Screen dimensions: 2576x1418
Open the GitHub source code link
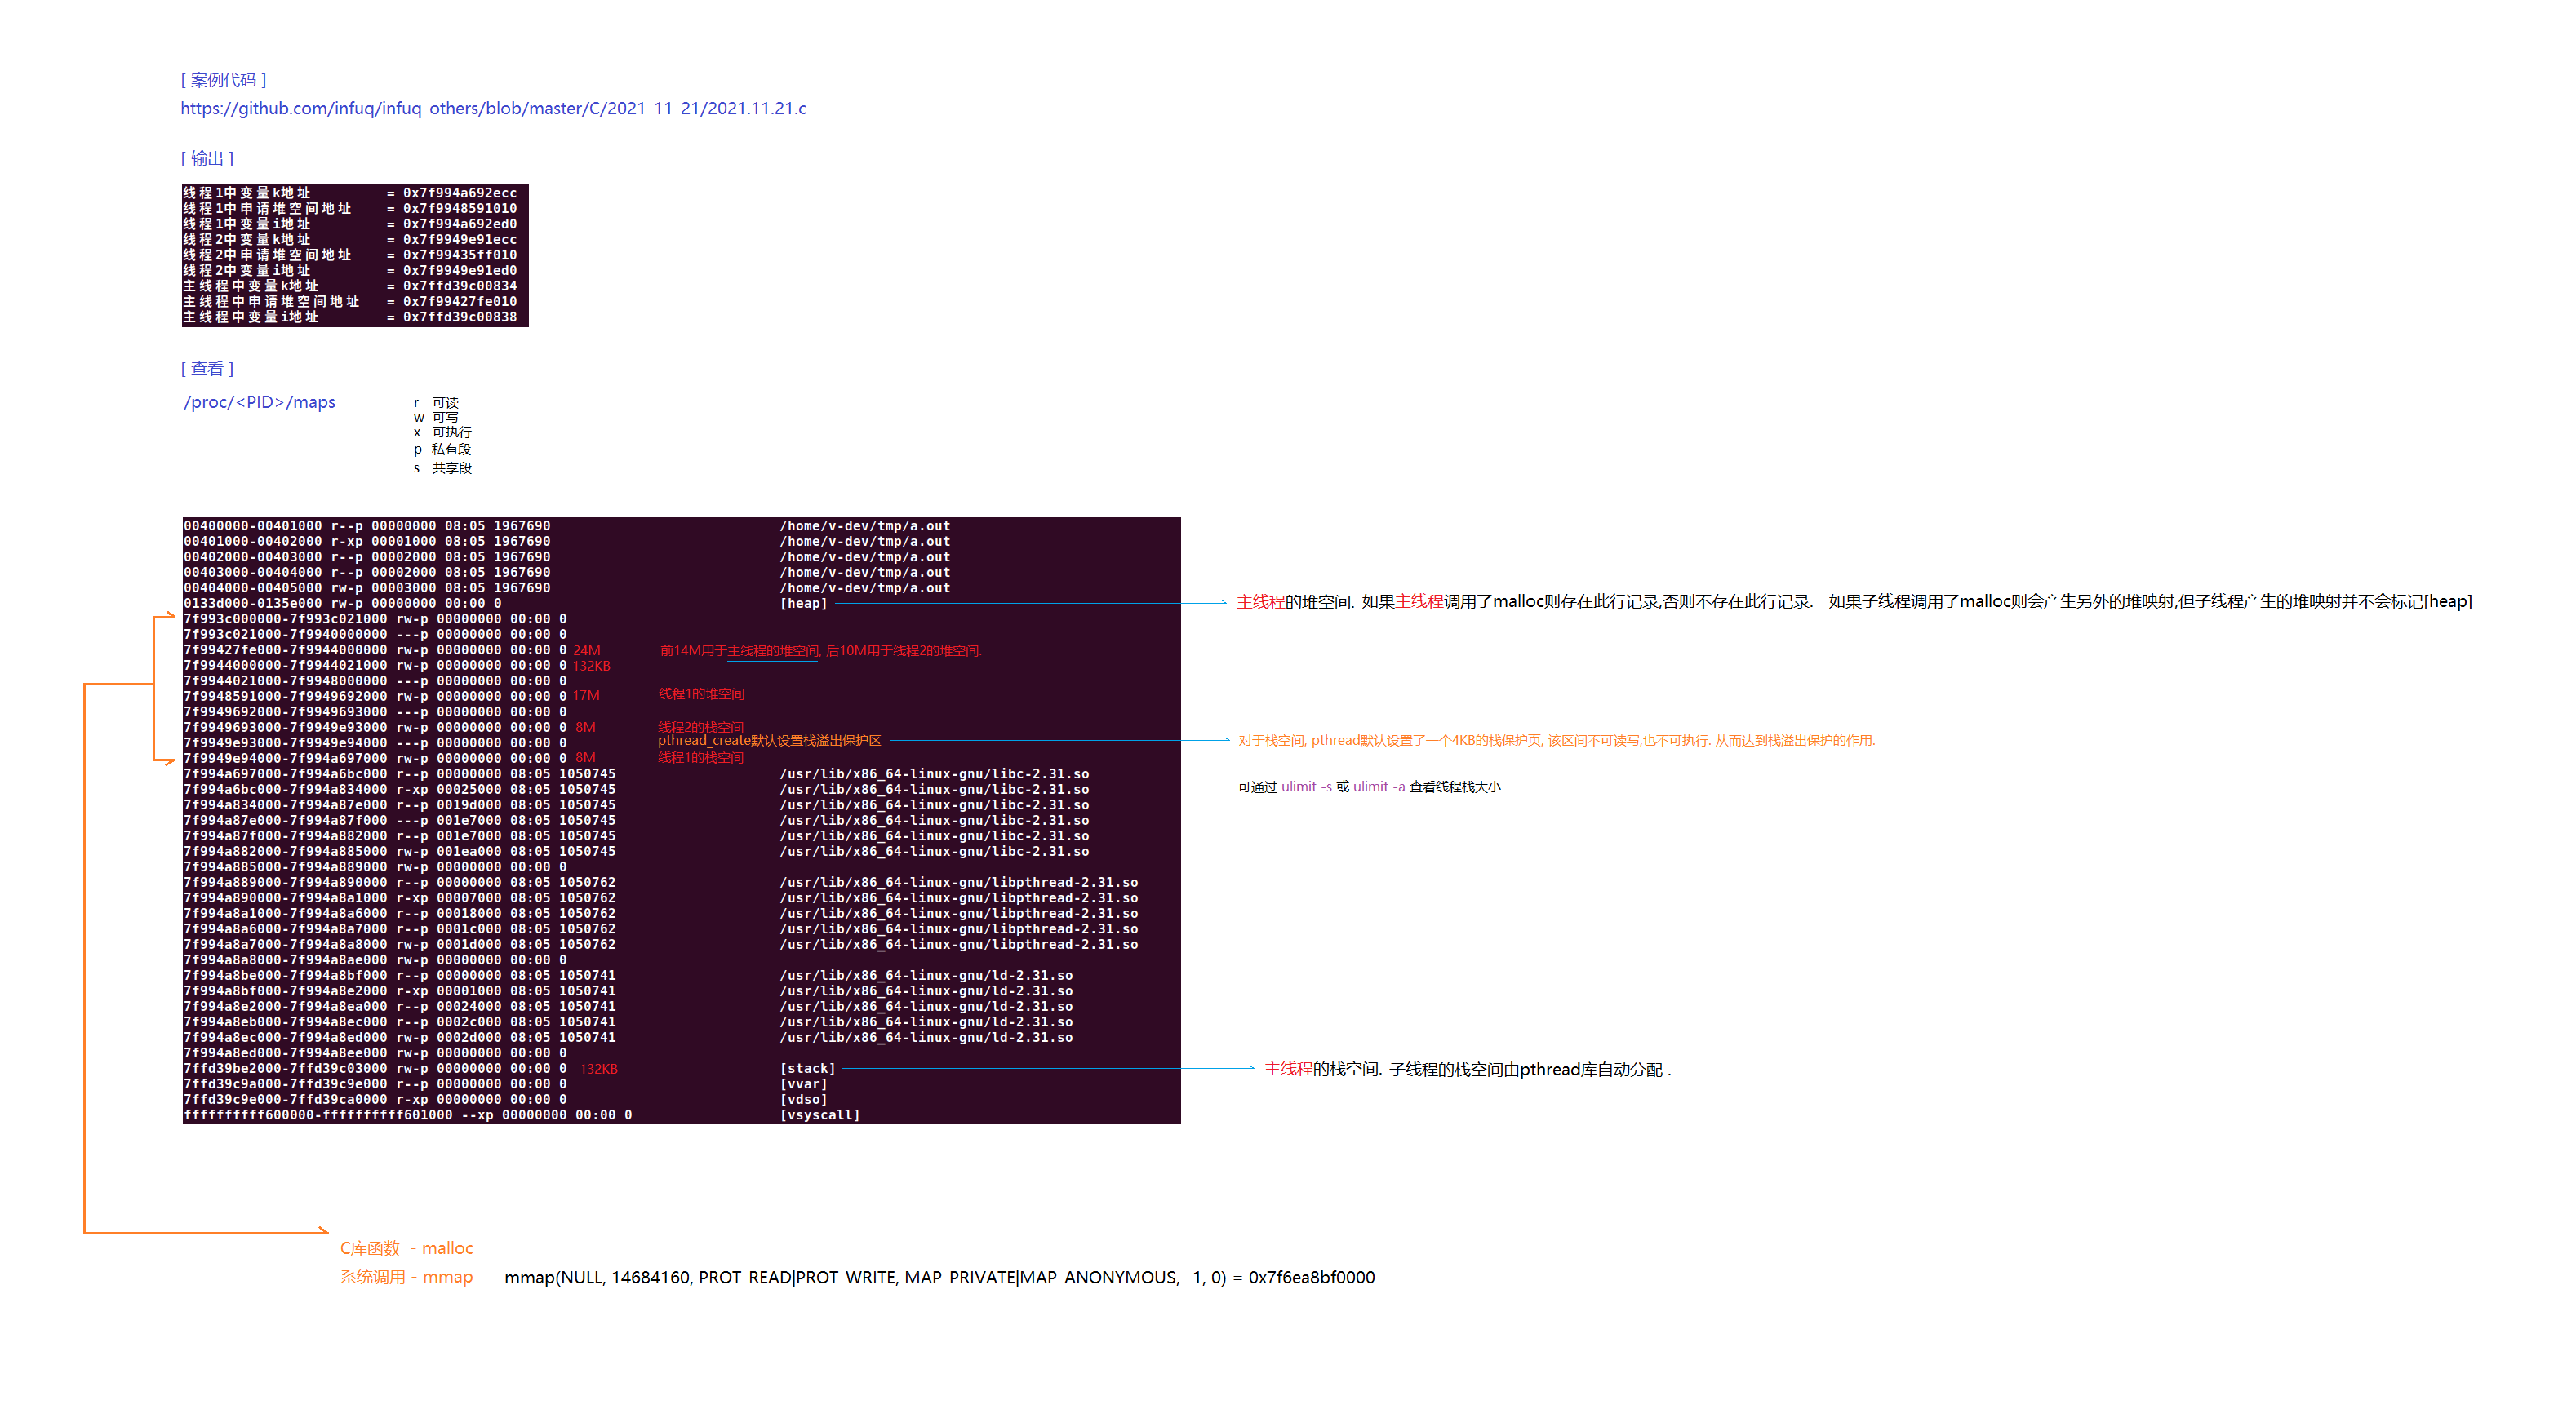click(x=493, y=108)
